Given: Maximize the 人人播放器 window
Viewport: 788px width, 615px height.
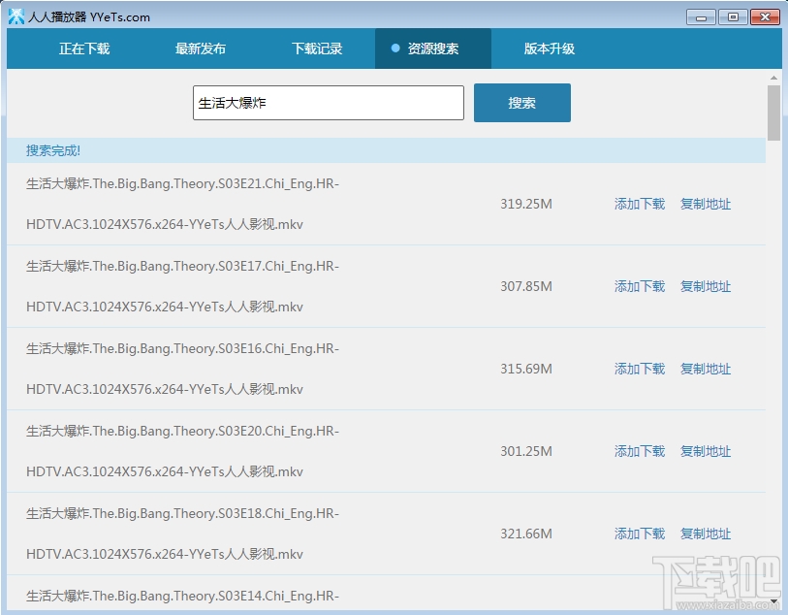Looking at the screenshot, I should 733,17.
